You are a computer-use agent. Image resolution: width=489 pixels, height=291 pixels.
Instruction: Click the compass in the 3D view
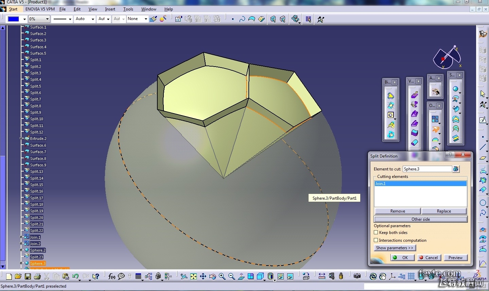(x=447, y=57)
